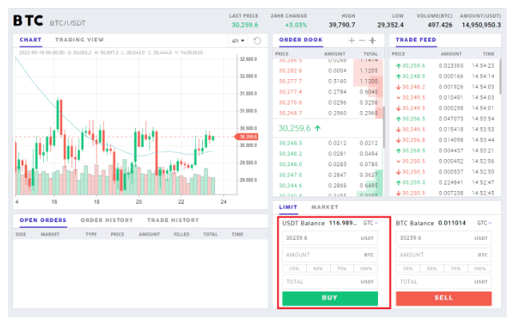Choose 50% in the sell form
Screen dimensions: 513x322
(x=431, y=268)
